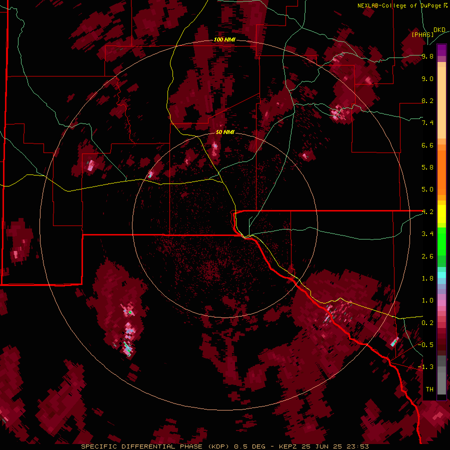Click the '1.0' value on the color scale
Viewport: 450px width, 450px height.
tap(427, 300)
